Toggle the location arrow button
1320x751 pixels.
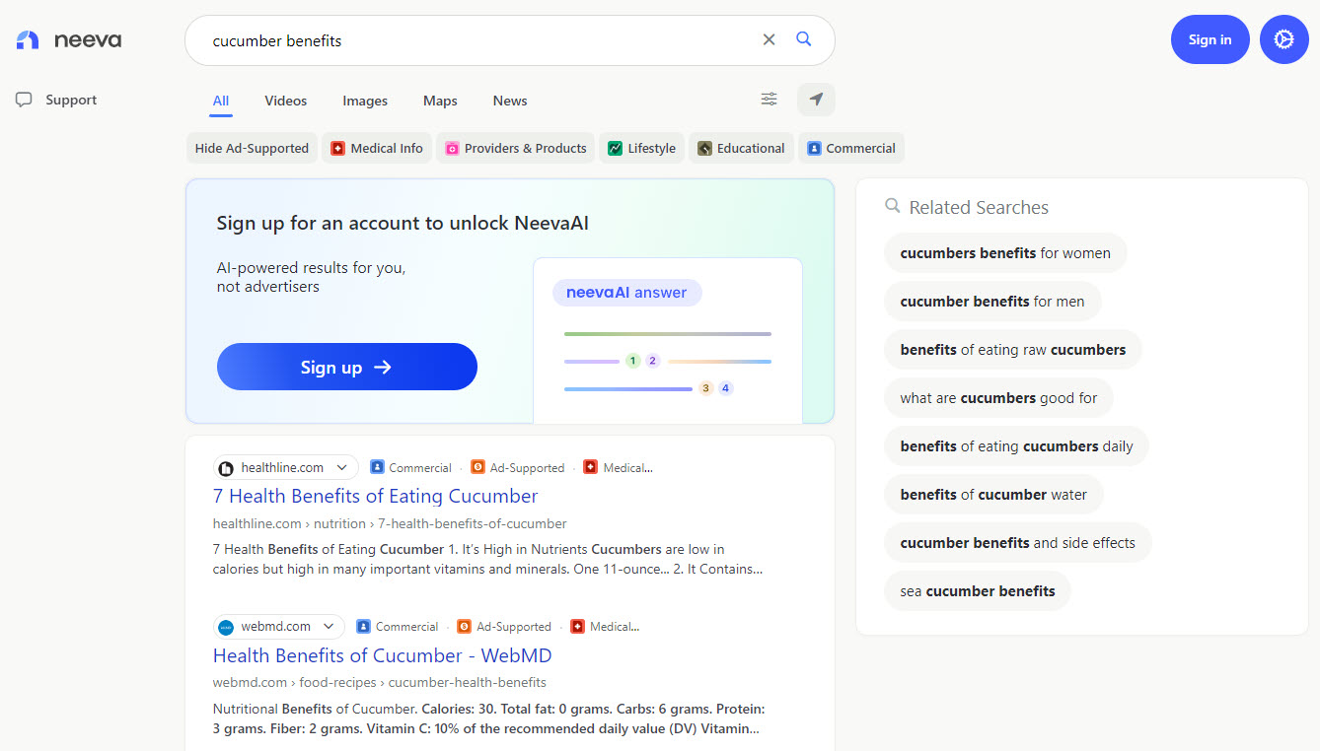pyautogui.click(x=816, y=100)
